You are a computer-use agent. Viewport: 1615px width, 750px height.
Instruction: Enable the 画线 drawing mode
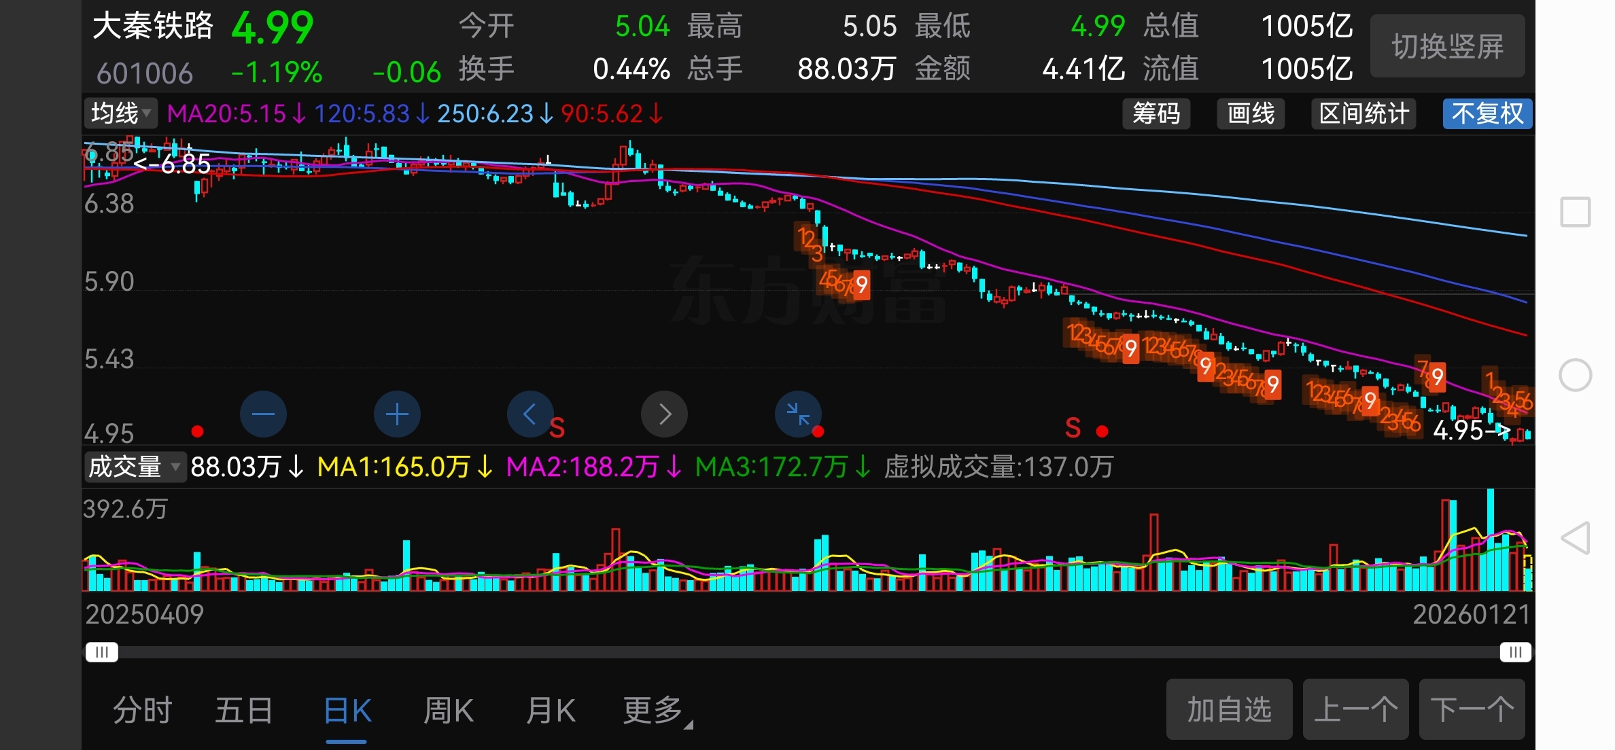point(1251,113)
